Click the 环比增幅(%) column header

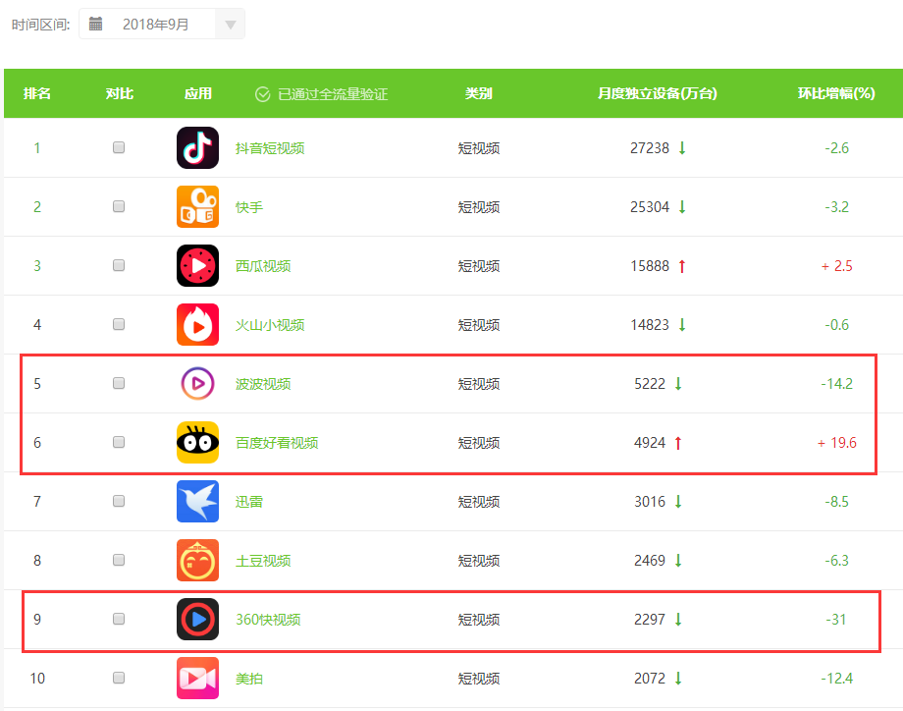coord(835,94)
